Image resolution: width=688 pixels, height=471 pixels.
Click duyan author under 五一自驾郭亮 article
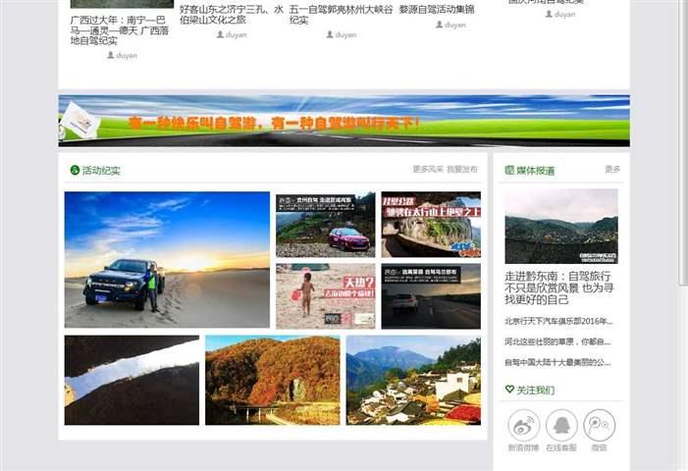coord(345,34)
